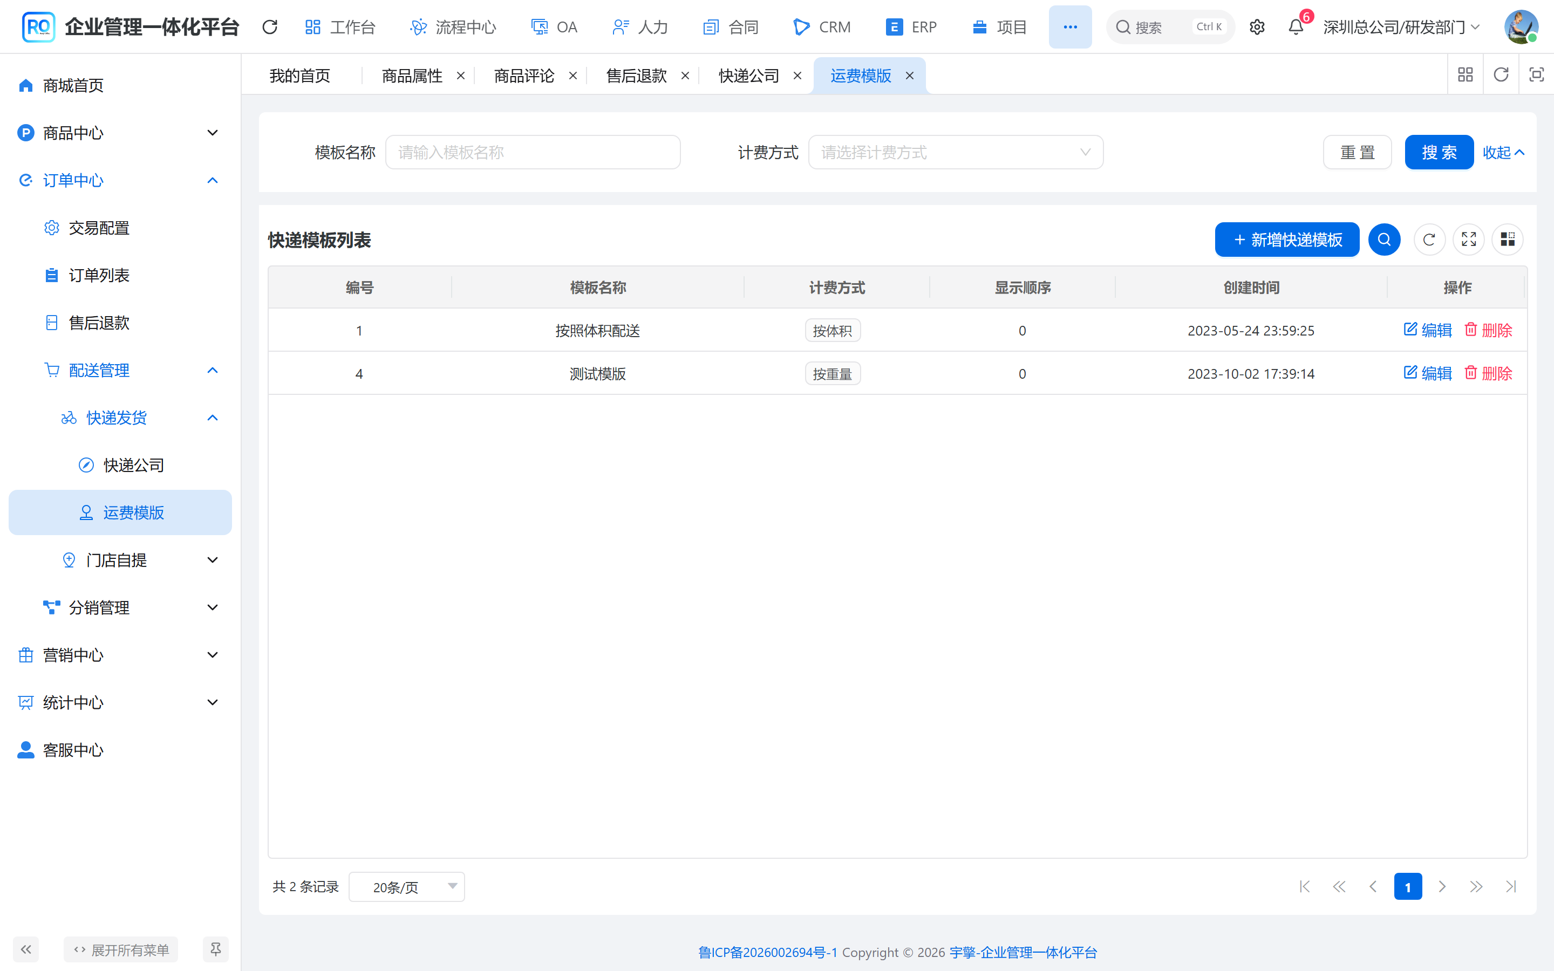Expand the 分销管理 menu
Screen dimensions: 1554x971
pyautogui.click(x=120, y=607)
